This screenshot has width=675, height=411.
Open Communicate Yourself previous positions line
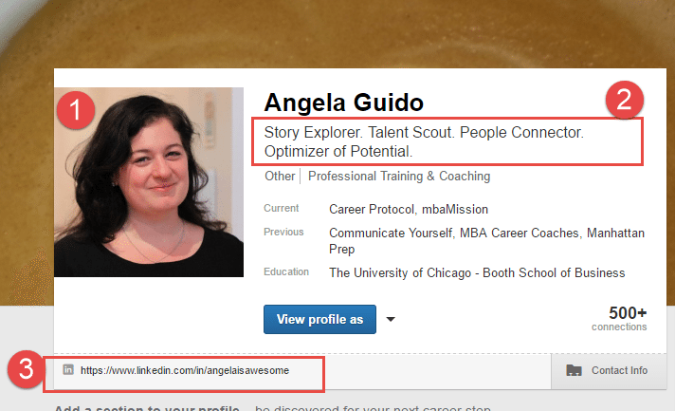coord(486,241)
